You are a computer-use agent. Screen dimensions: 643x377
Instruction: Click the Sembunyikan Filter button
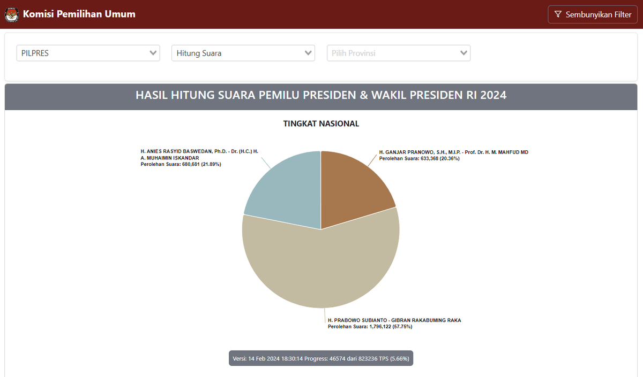click(x=592, y=14)
